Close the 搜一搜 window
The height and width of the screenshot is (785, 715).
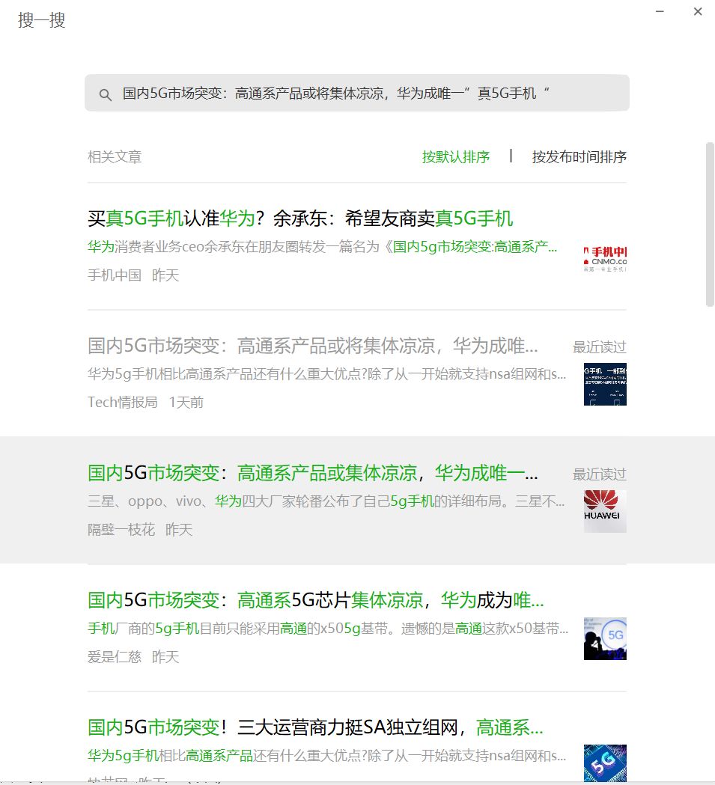click(698, 11)
